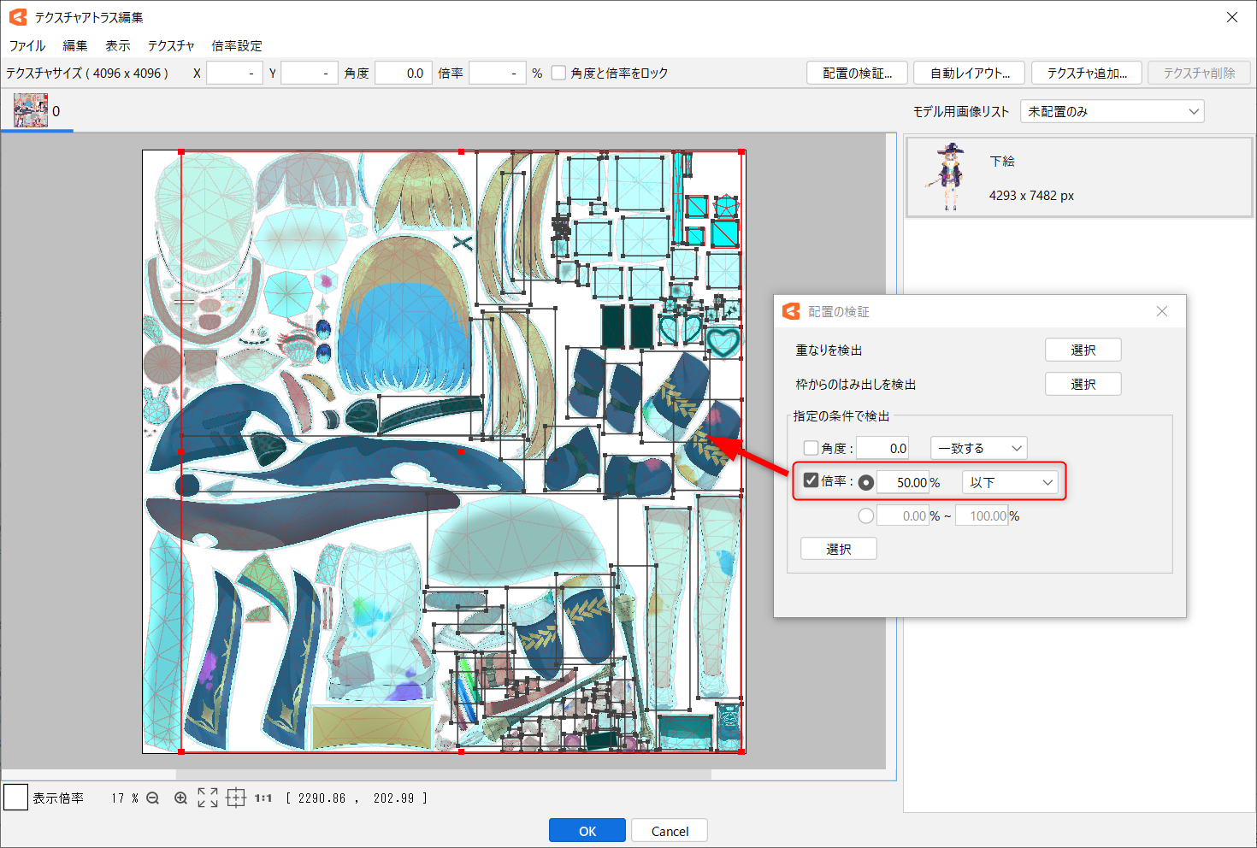Click 選択 next to 重なりを検出
The width and height of the screenshot is (1257, 848).
[1083, 349]
